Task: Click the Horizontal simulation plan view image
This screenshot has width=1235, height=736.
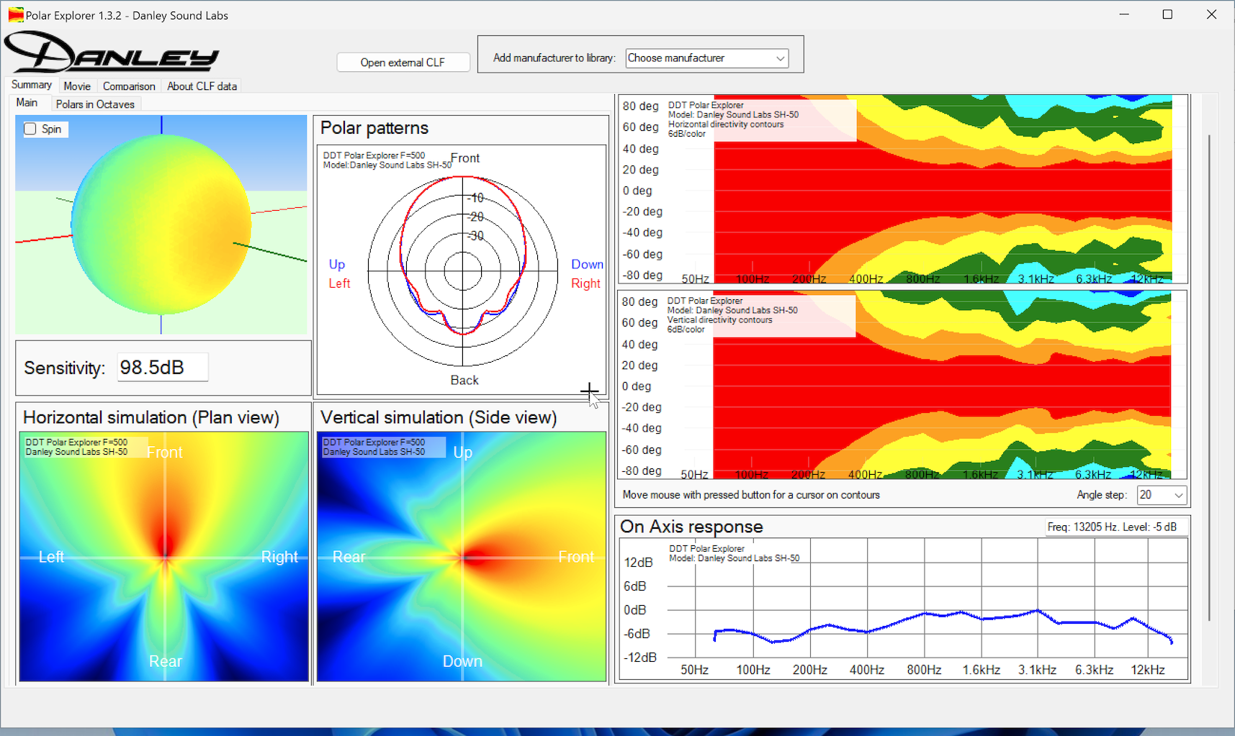Action: click(164, 556)
